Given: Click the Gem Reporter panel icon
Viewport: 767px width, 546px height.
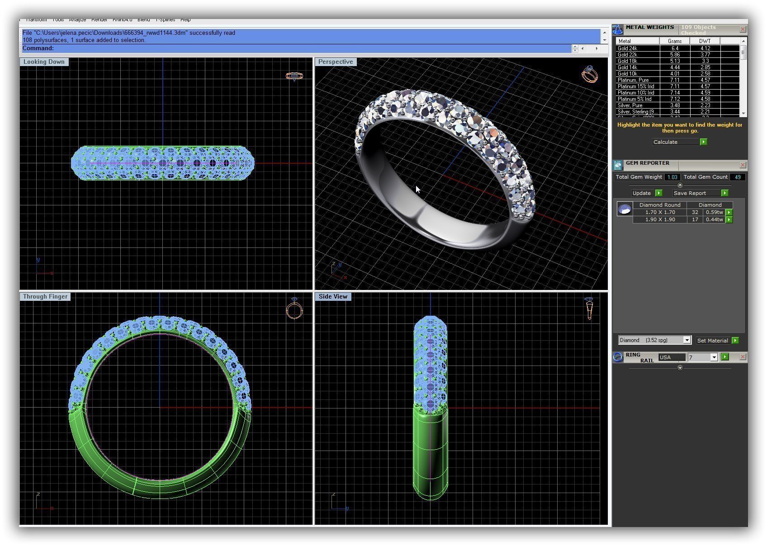Looking at the screenshot, I should click(x=617, y=165).
